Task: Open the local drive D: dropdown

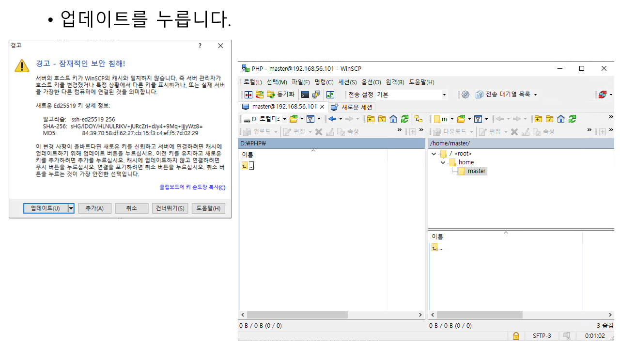Action: (284, 119)
